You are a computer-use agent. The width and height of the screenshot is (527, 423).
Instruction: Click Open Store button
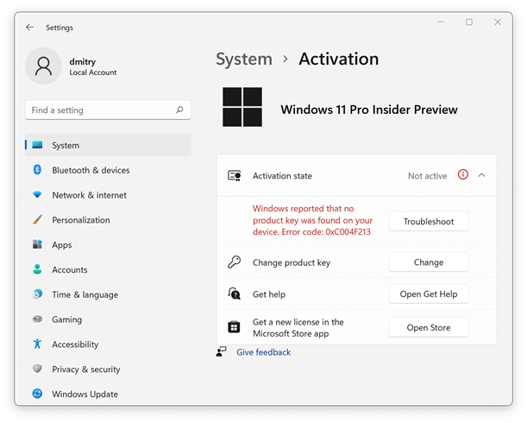[429, 327]
